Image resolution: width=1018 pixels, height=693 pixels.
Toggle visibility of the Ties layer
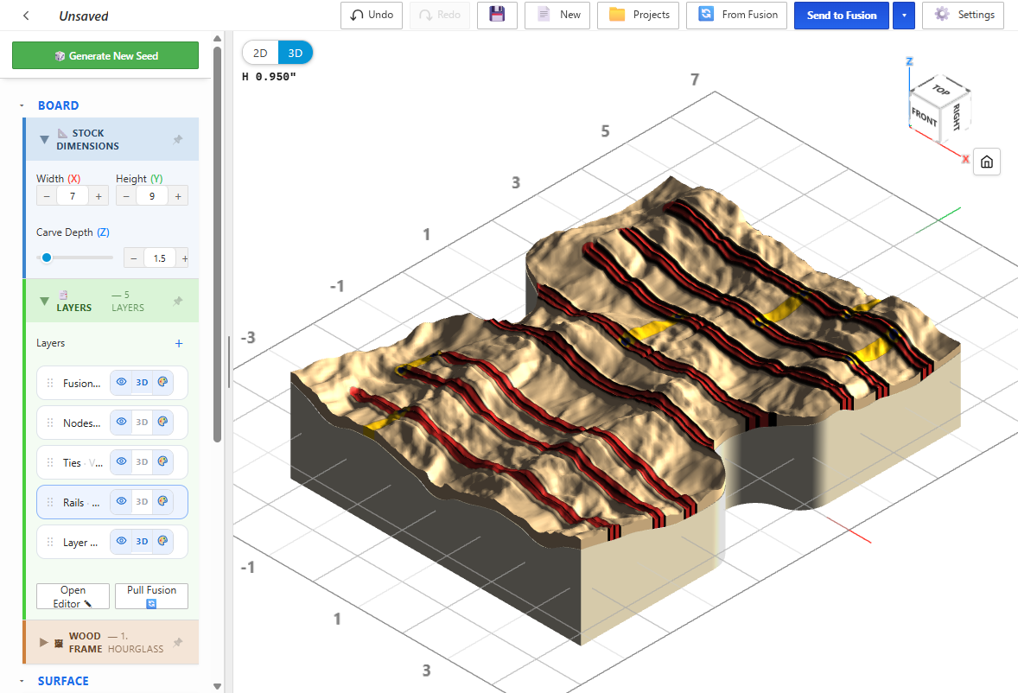121,462
